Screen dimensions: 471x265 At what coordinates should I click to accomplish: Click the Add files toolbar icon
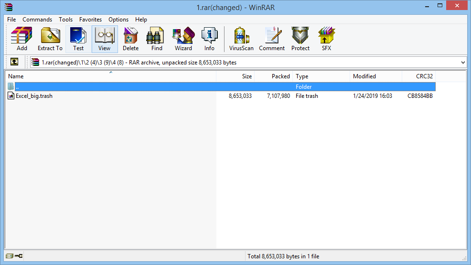pyautogui.click(x=21, y=39)
